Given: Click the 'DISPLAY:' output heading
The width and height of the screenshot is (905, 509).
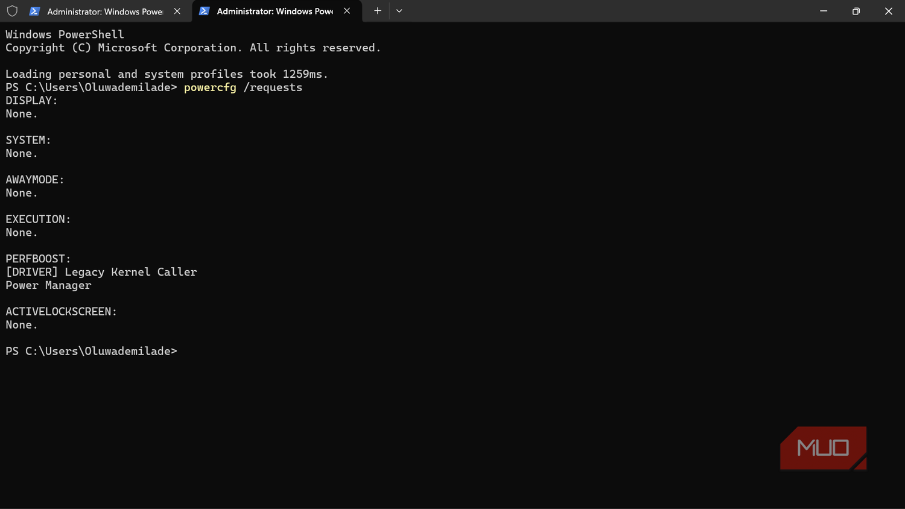Looking at the screenshot, I should tap(31, 101).
